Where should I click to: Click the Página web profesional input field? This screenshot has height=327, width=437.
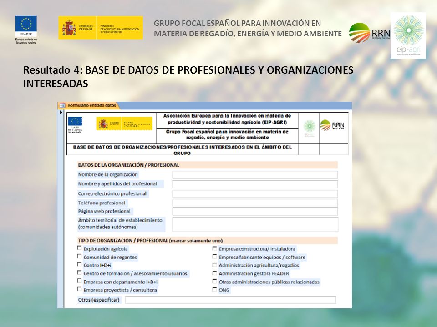coord(255,211)
